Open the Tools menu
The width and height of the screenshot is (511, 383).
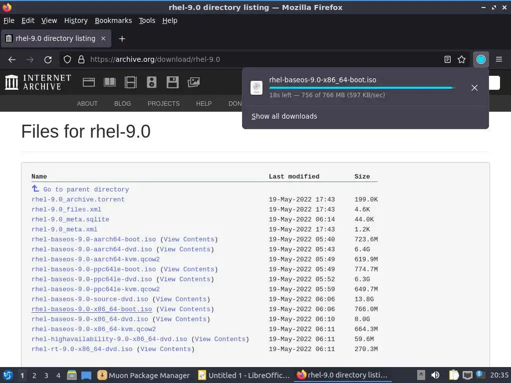tap(147, 20)
